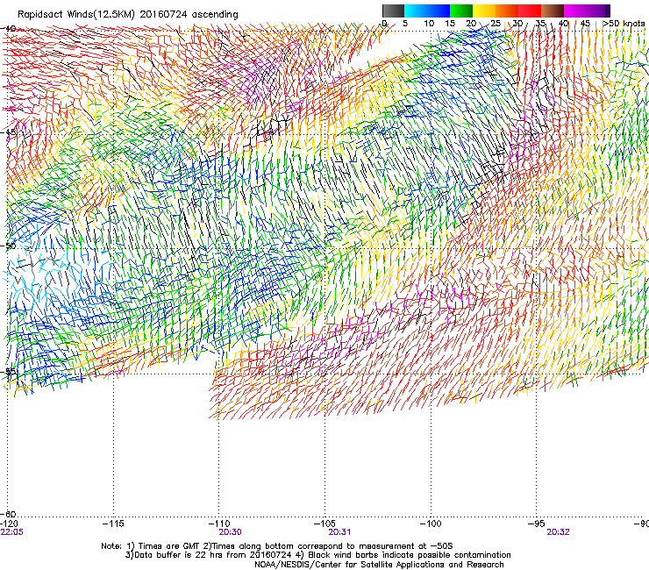Click the cyan-blue 5-15 knots legend swatch
Viewport: 649px width, 570px height.
point(427,11)
